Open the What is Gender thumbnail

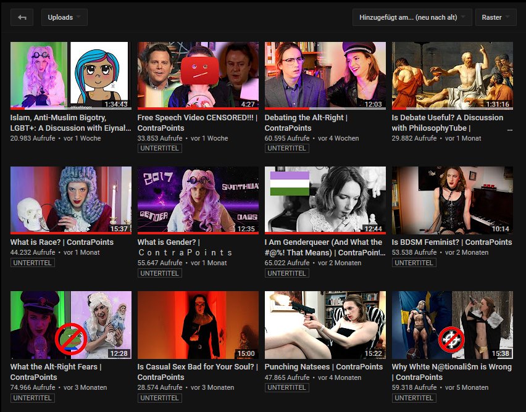(x=198, y=200)
